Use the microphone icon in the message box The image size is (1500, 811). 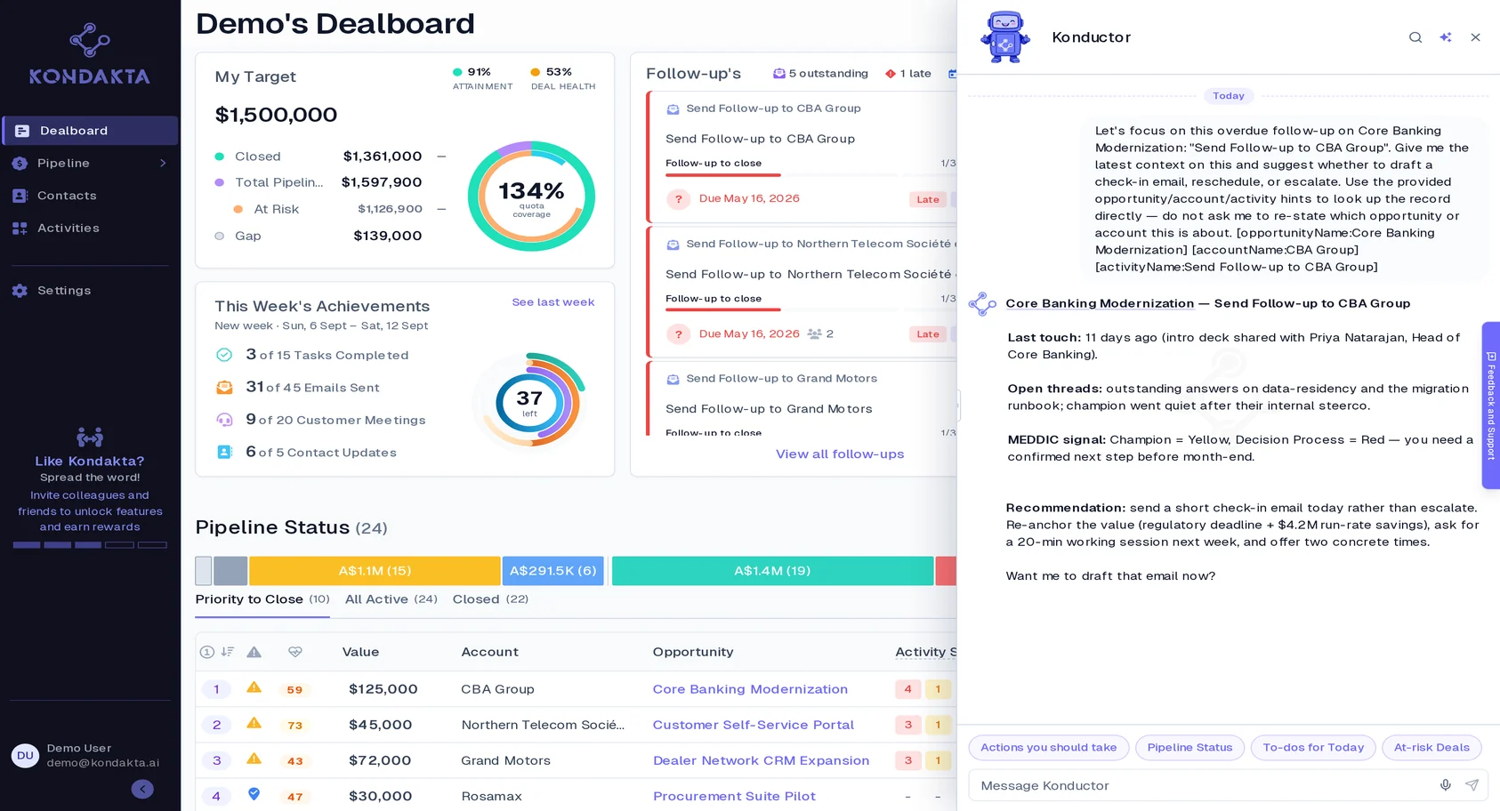1446,785
